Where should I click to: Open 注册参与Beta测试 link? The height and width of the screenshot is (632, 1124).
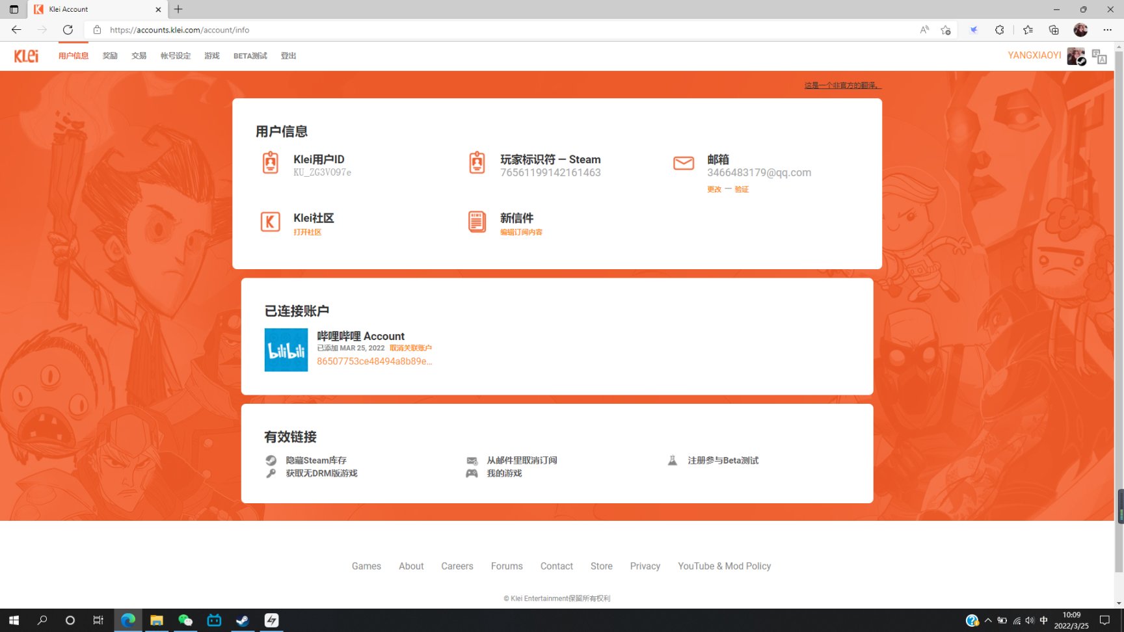pos(723,460)
